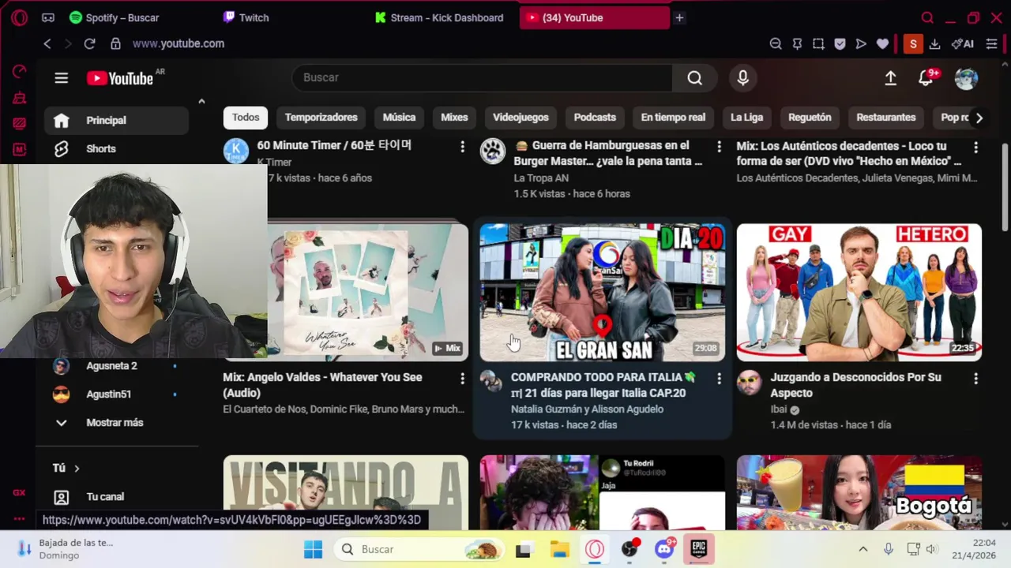This screenshot has width=1011, height=568.
Task: Select the Temporizadores filter chip
Action: point(321,118)
